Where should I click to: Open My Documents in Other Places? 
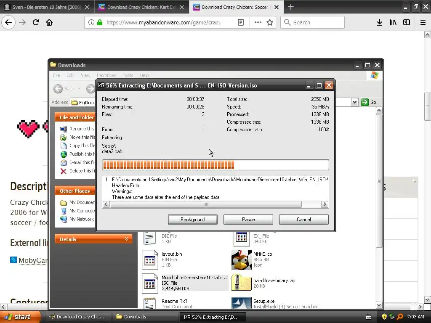pyautogui.click(x=78, y=202)
